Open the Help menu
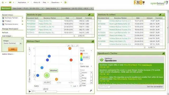This screenshot has height=95, width=169. [x=45, y=2]
